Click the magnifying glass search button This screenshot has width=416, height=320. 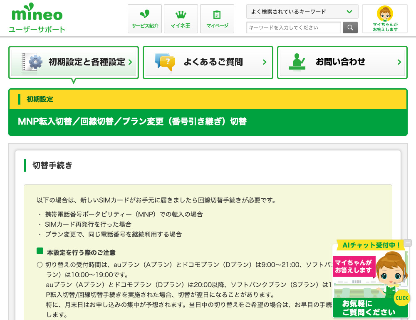(x=350, y=27)
